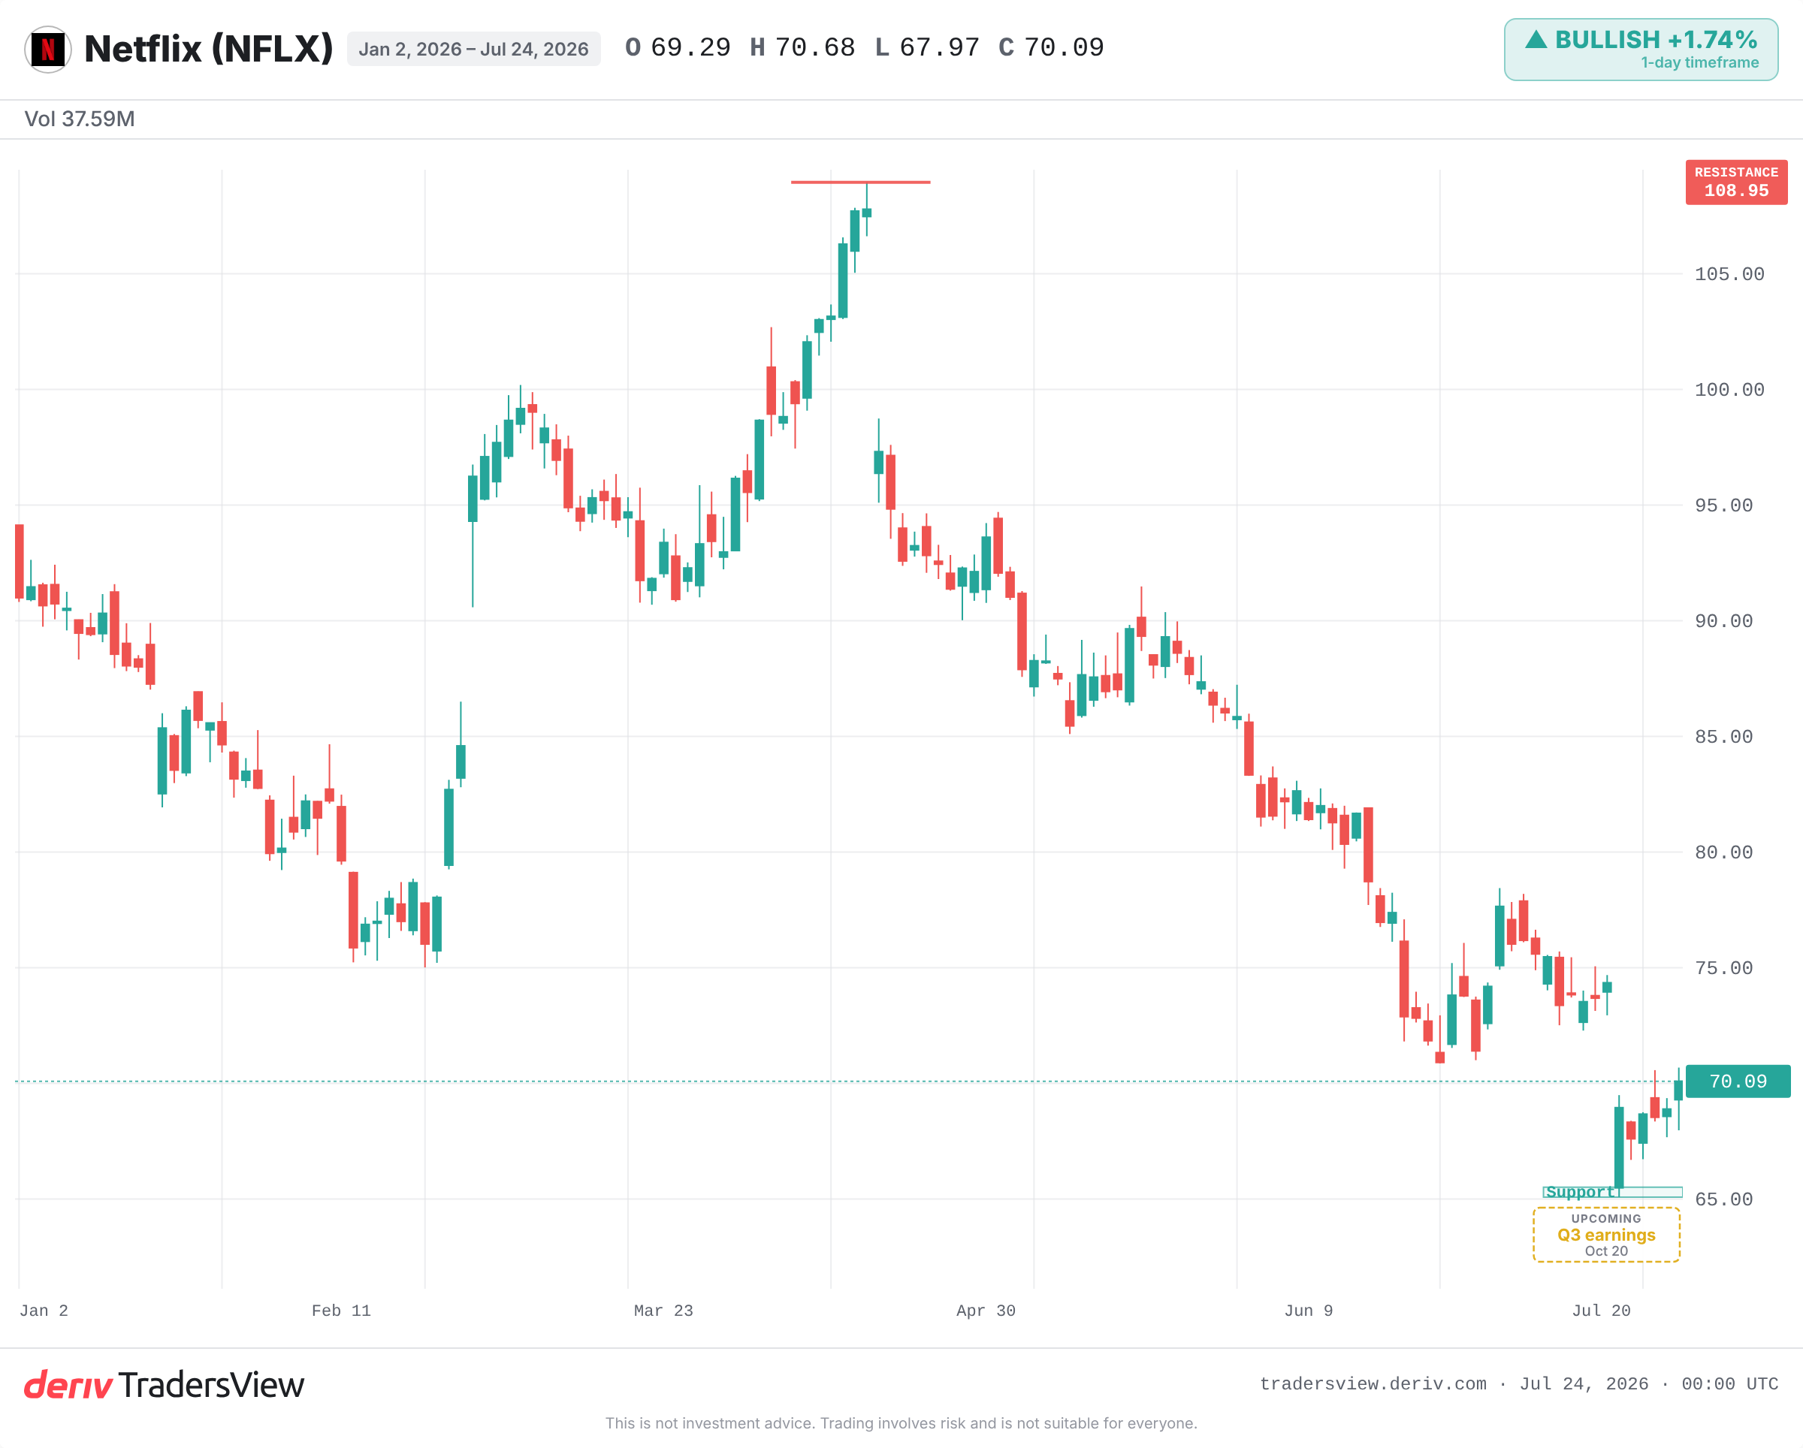The height and width of the screenshot is (1448, 1803).
Task: Click the Apr 30 date axis label
Action: (x=986, y=1311)
